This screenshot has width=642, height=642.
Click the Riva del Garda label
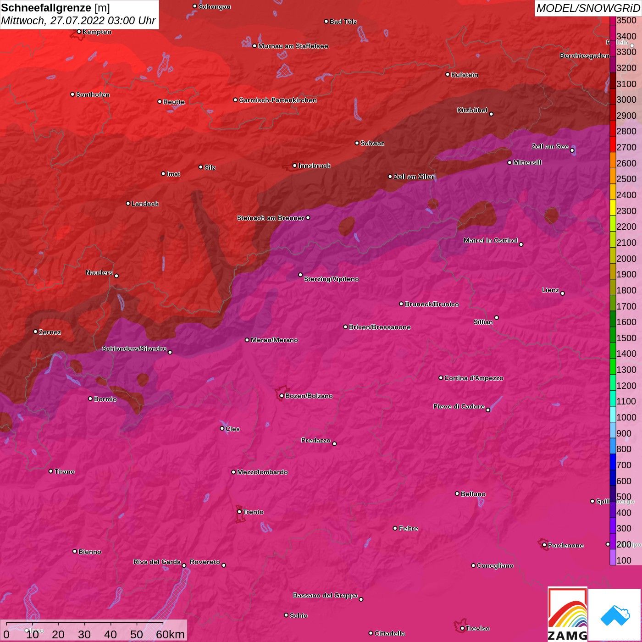(157, 562)
